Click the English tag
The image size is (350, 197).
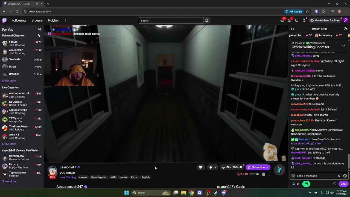pyautogui.click(x=146, y=177)
